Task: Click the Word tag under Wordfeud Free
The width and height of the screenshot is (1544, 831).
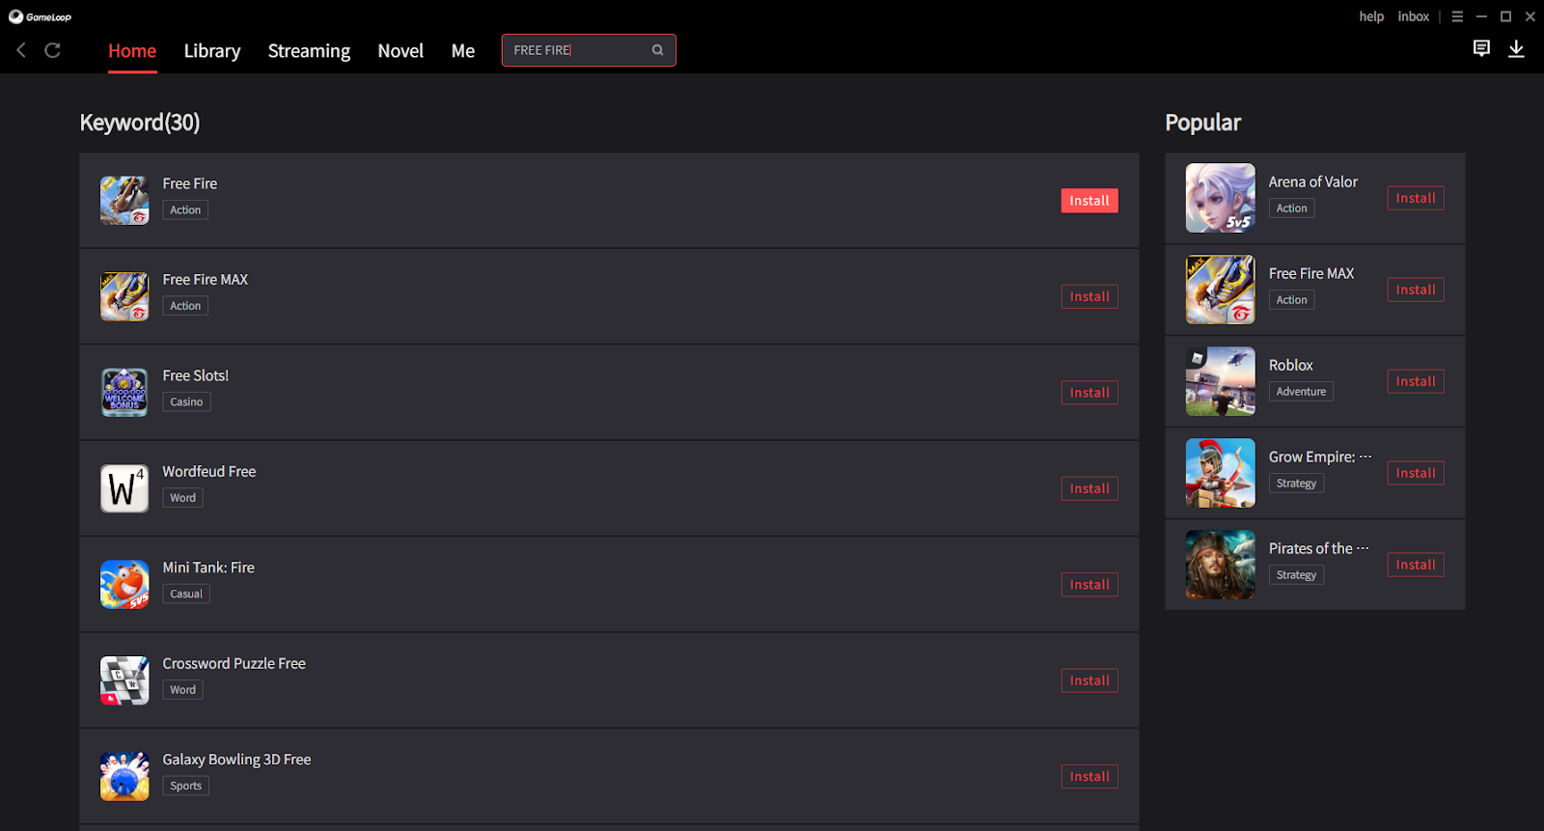Action: [183, 498]
